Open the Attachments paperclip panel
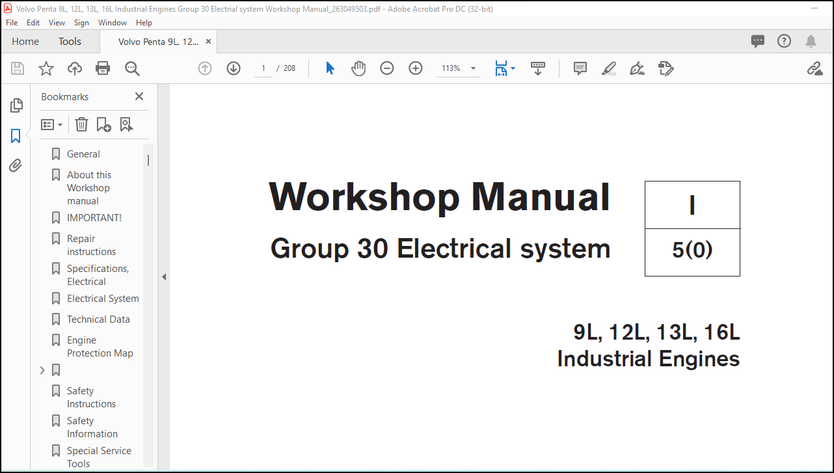834x473 pixels. click(16, 166)
